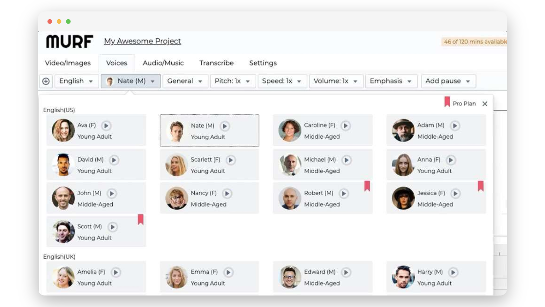Open My Awesome Project title link
This screenshot has width=545, height=307.
(142, 41)
